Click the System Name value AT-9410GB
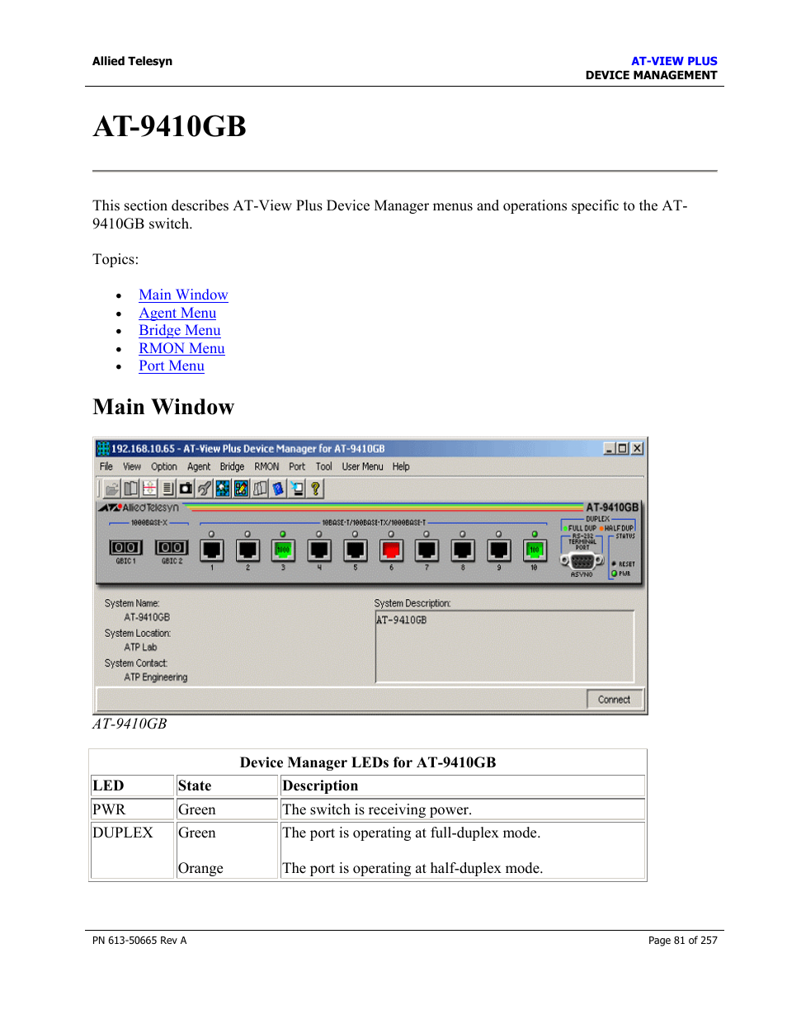The width and height of the screenshot is (787, 1019). click(x=147, y=617)
